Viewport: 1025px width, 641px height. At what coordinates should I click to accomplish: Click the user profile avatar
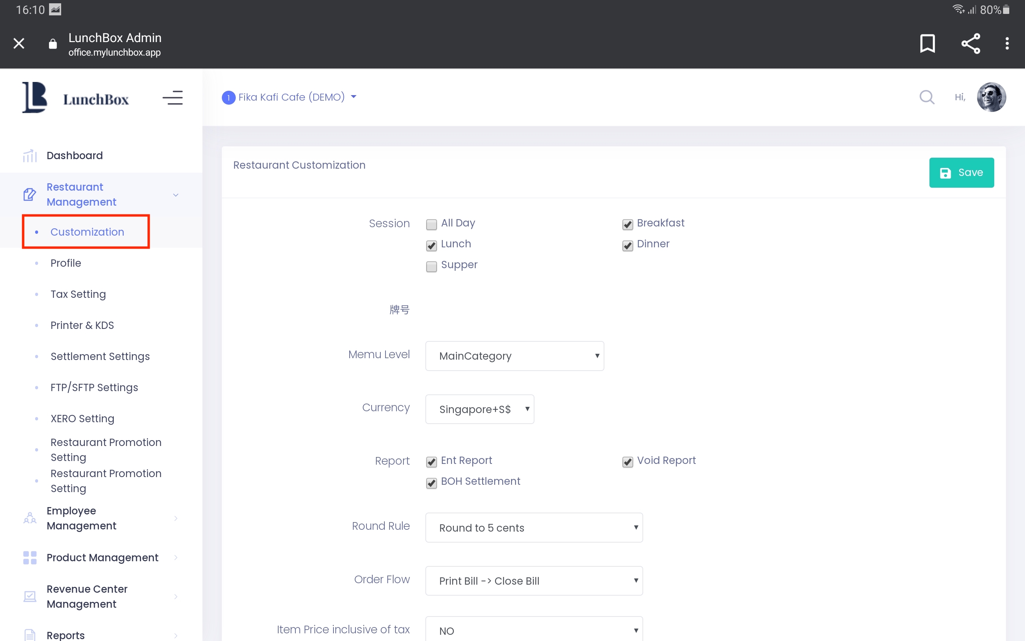coord(991,97)
